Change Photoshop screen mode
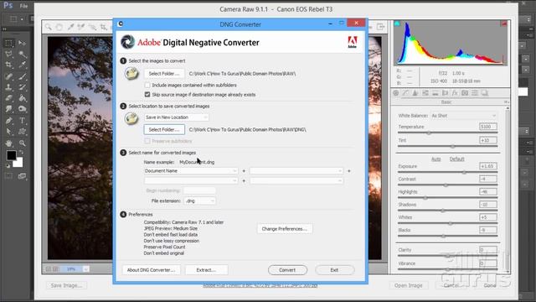 tap(23, 176)
